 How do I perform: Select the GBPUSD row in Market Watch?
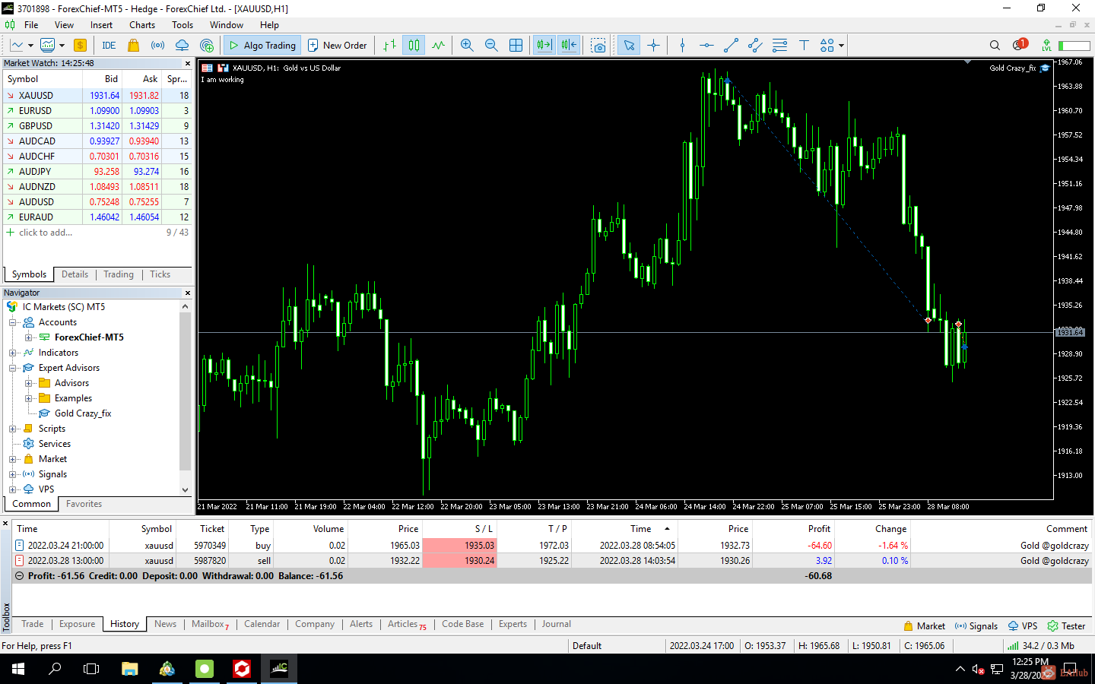coord(98,126)
